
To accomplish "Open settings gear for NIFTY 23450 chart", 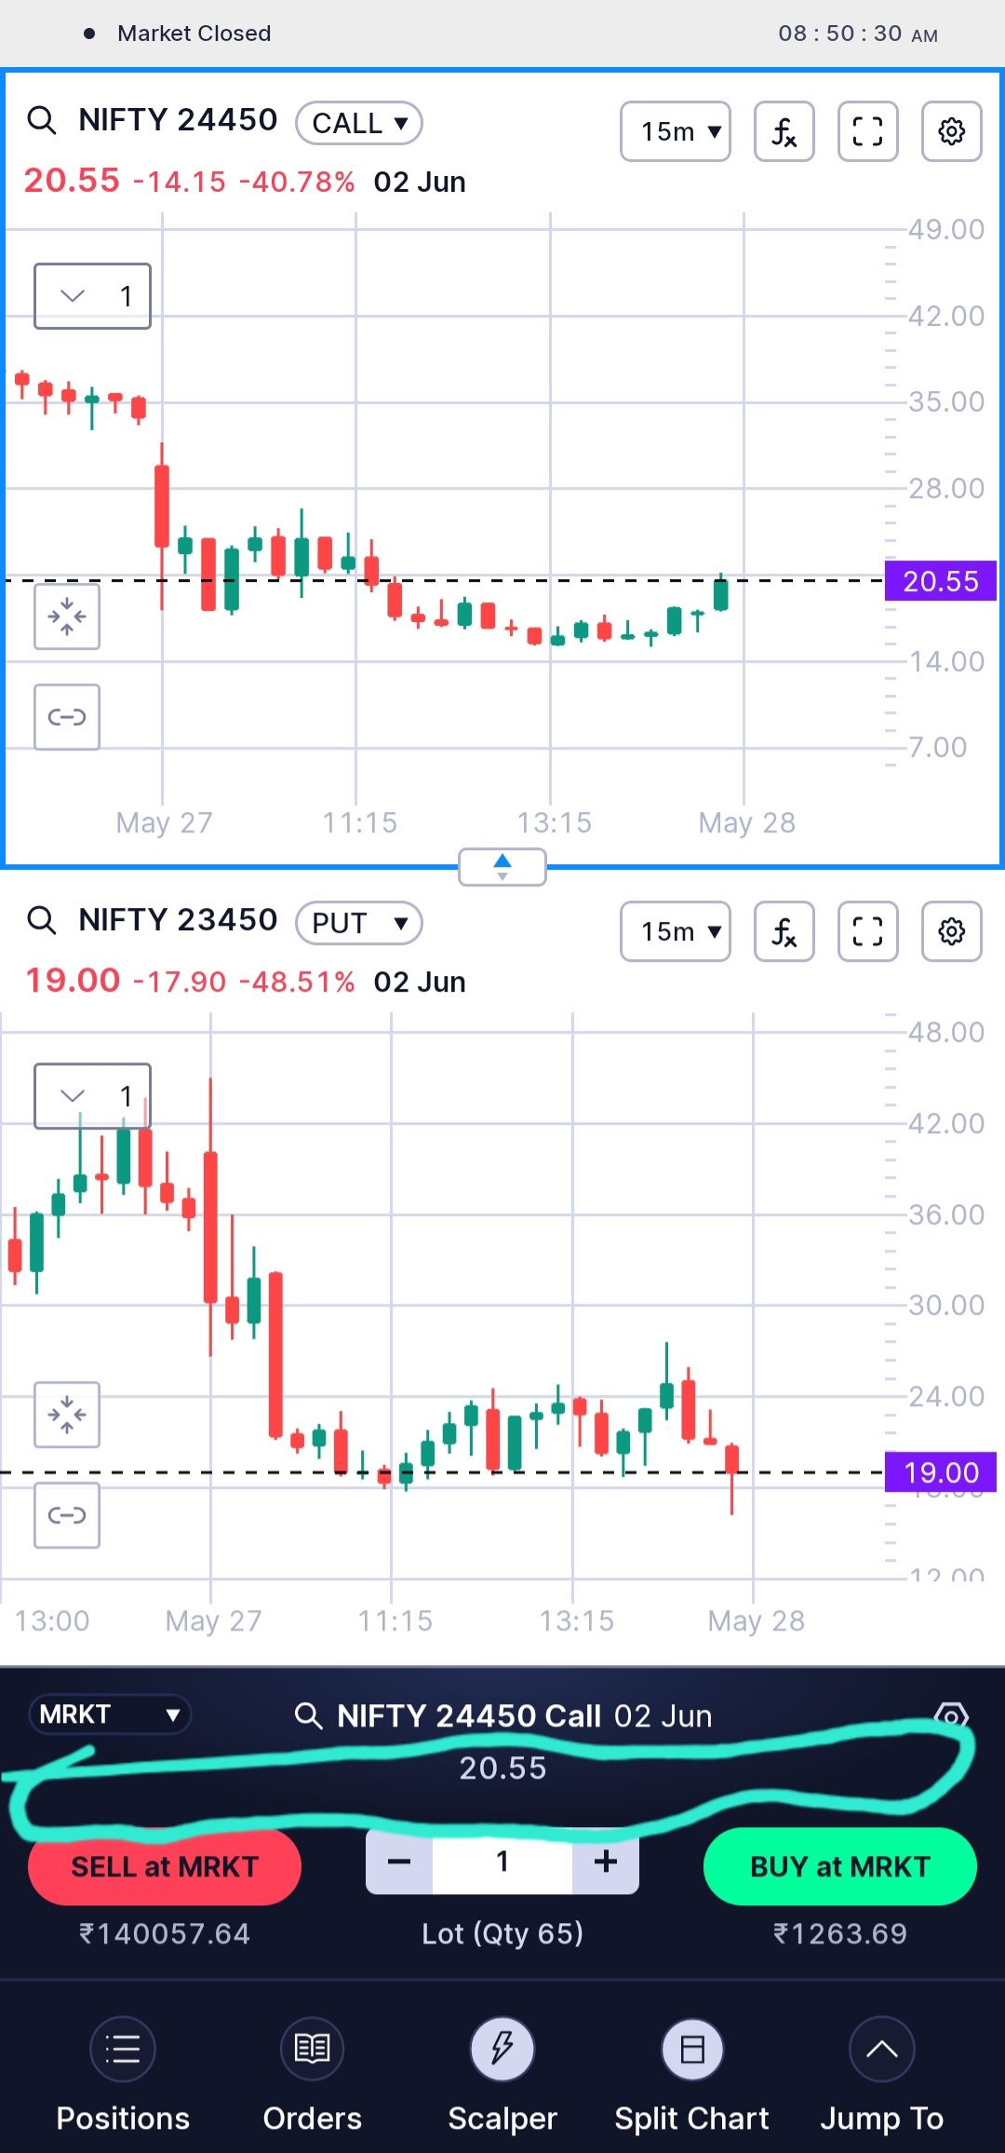I will tap(951, 931).
